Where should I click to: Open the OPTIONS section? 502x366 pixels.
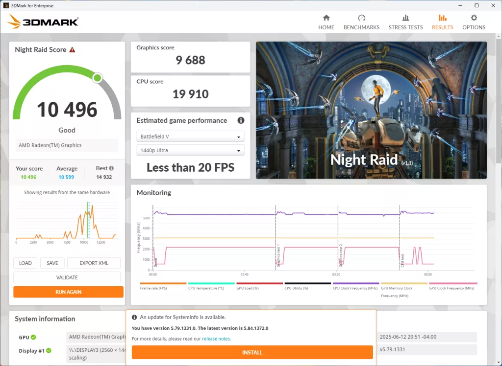pos(474,22)
